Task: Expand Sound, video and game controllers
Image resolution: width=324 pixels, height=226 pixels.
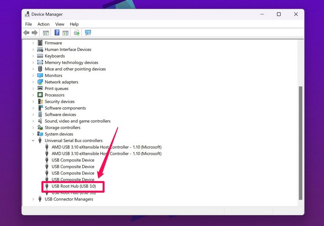Action: (33, 121)
